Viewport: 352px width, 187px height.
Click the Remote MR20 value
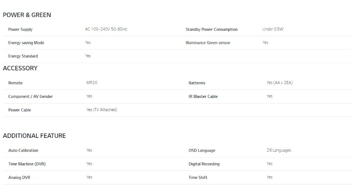click(x=92, y=82)
